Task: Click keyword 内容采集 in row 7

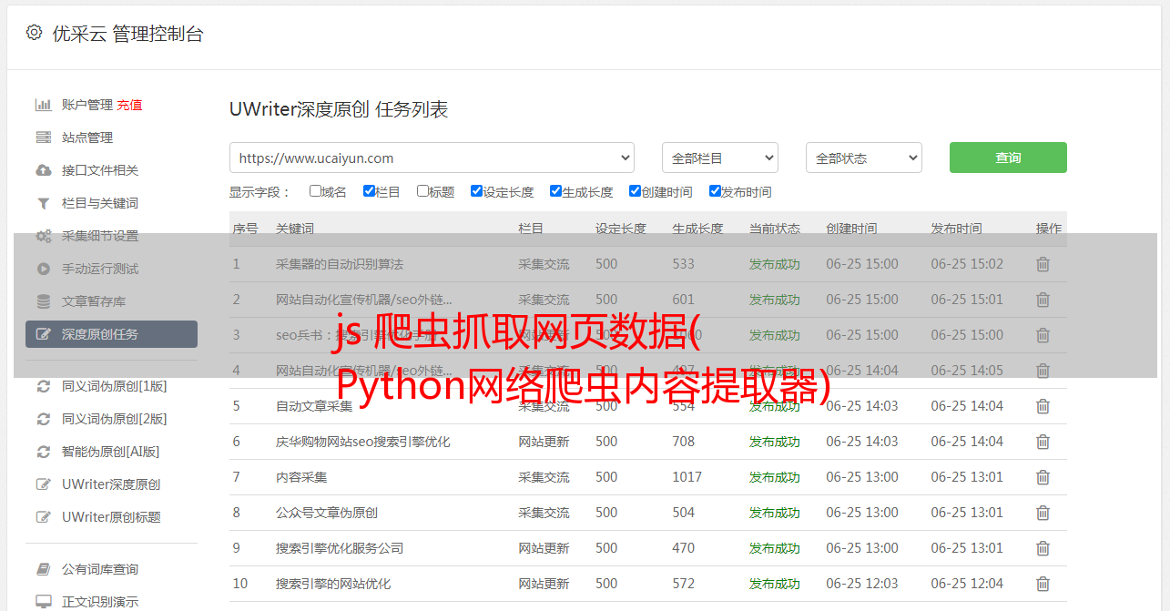Action: (x=301, y=477)
